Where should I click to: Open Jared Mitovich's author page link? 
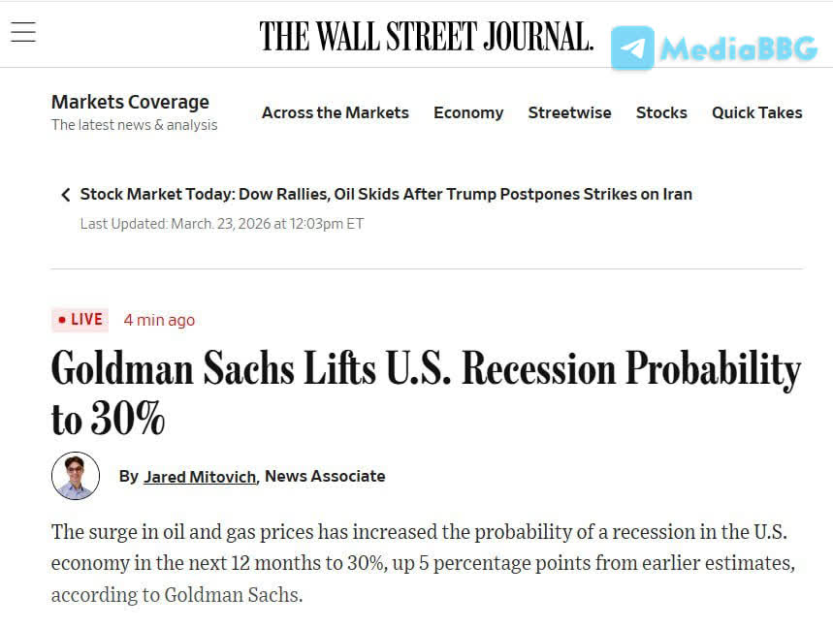(x=200, y=476)
